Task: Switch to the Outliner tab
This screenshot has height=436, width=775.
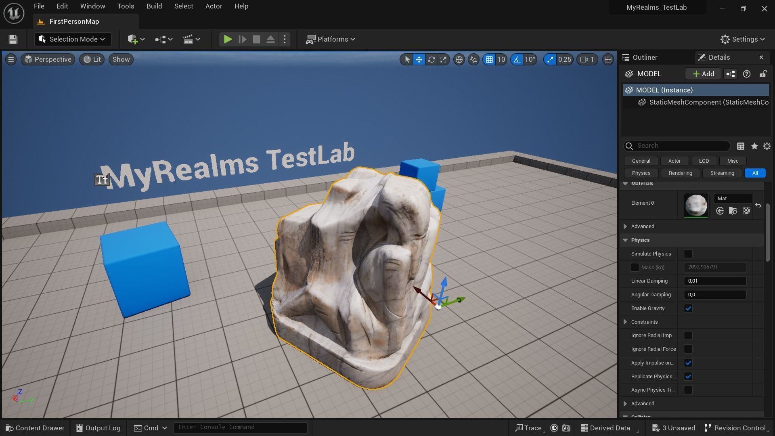Action: (645, 57)
